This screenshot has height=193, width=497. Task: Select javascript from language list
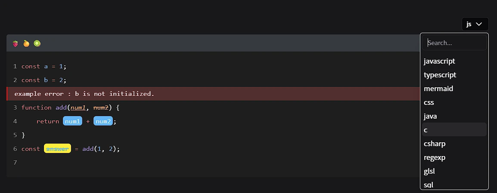[439, 61]
